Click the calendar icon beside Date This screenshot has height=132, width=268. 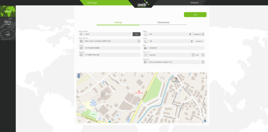click(x=145, y=48)
